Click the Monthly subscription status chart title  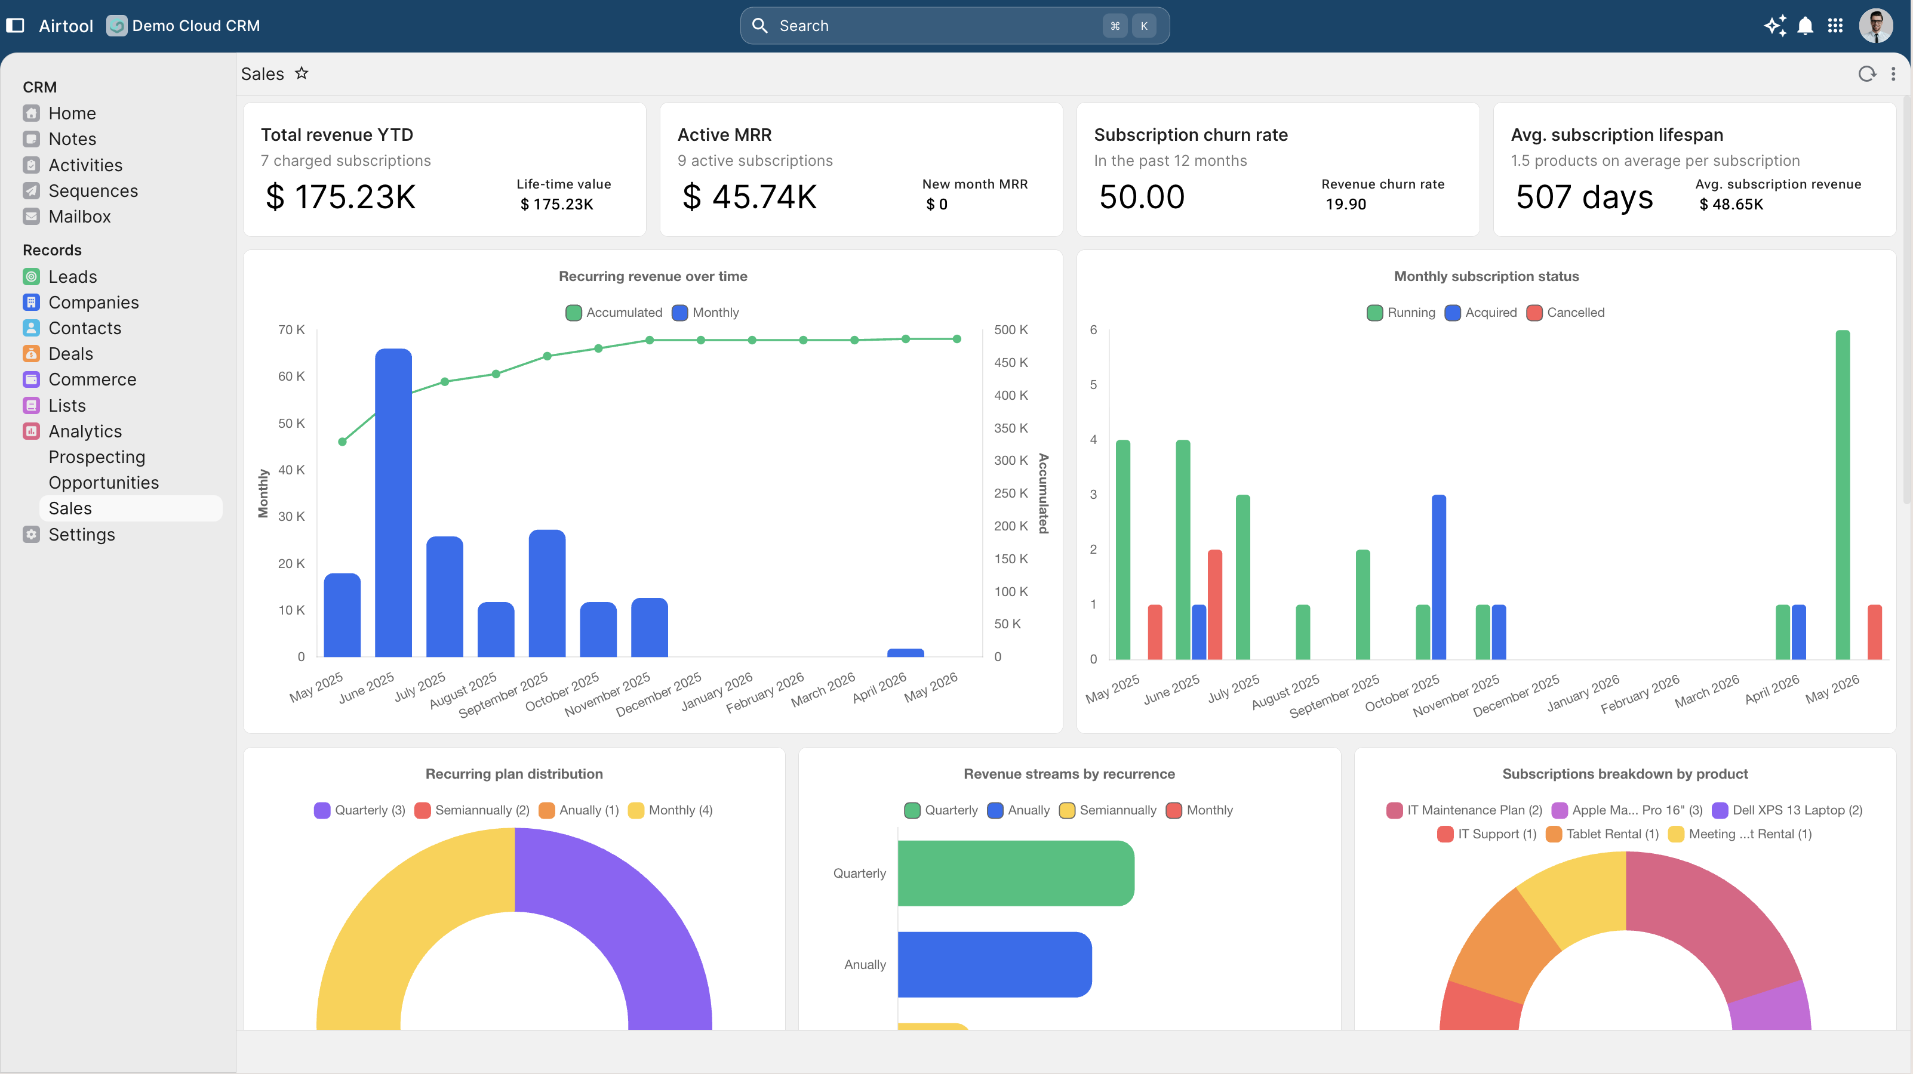pyautogui.click(x=1486, y=276)
